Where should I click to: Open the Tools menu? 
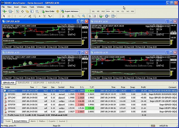32,7
